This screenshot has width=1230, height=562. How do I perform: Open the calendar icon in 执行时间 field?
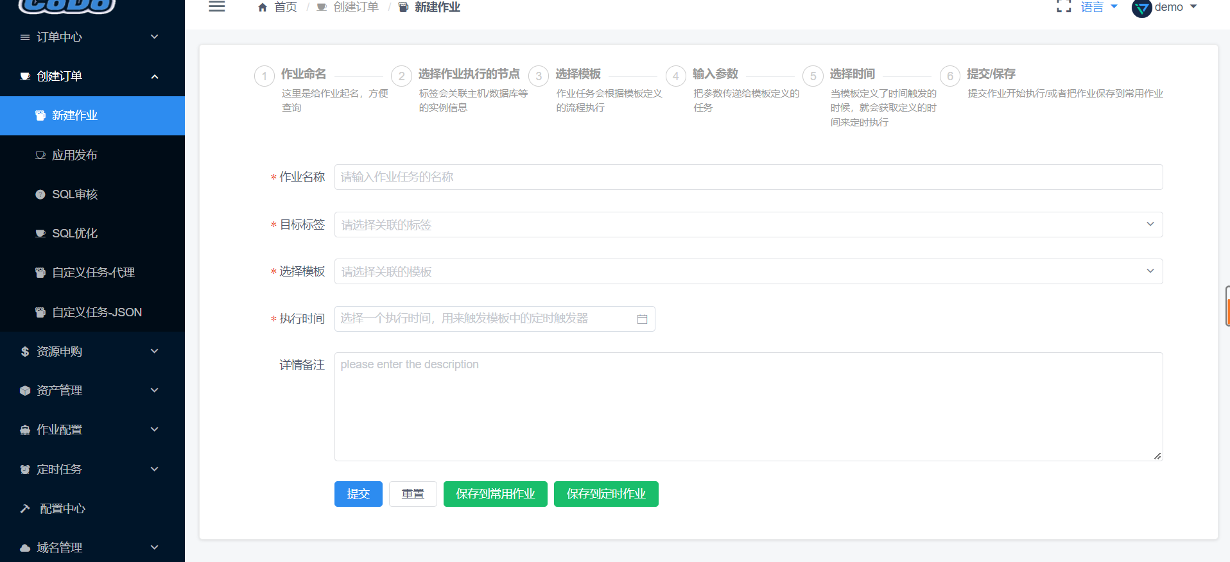coord(642,319)
